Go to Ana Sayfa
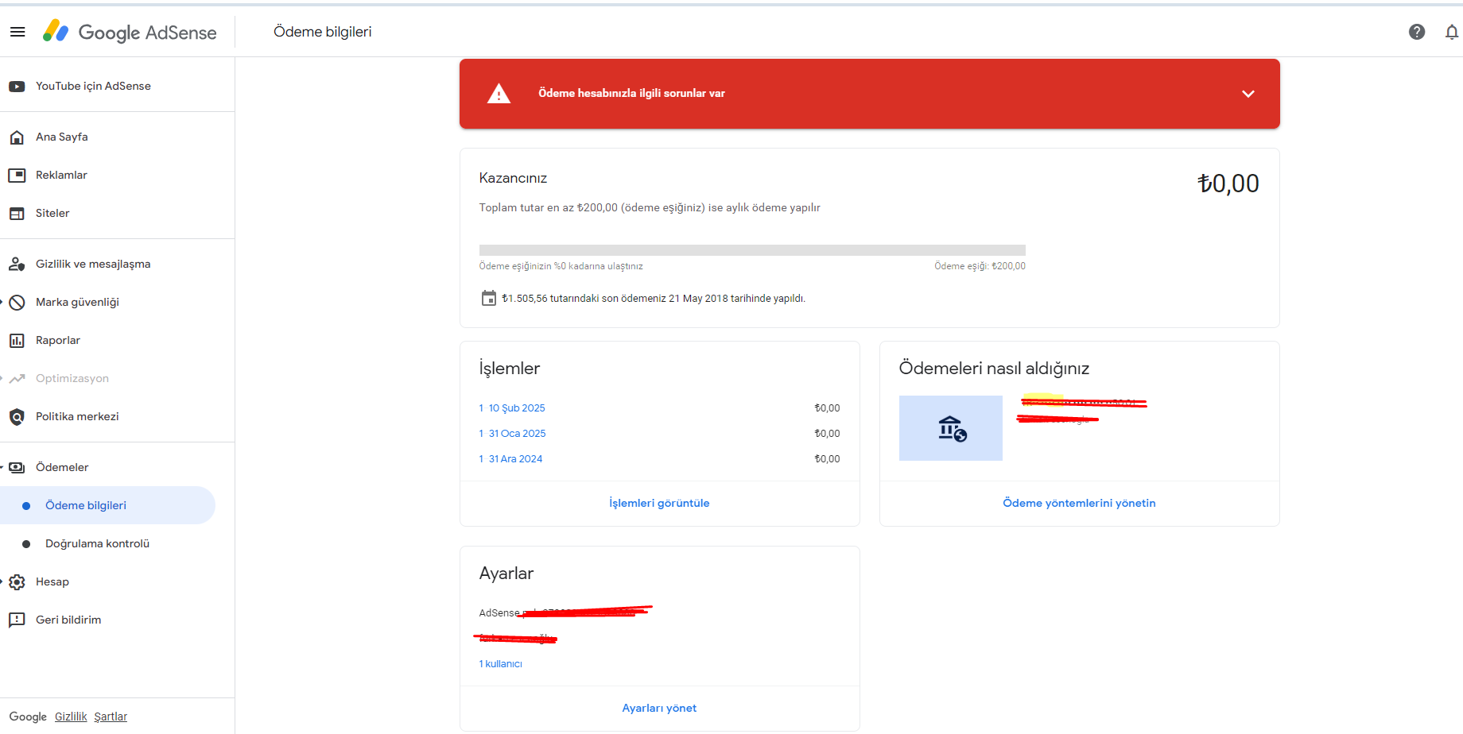Image resolution: width=1463 pixels, height=734 pixels. coord(62,137)
